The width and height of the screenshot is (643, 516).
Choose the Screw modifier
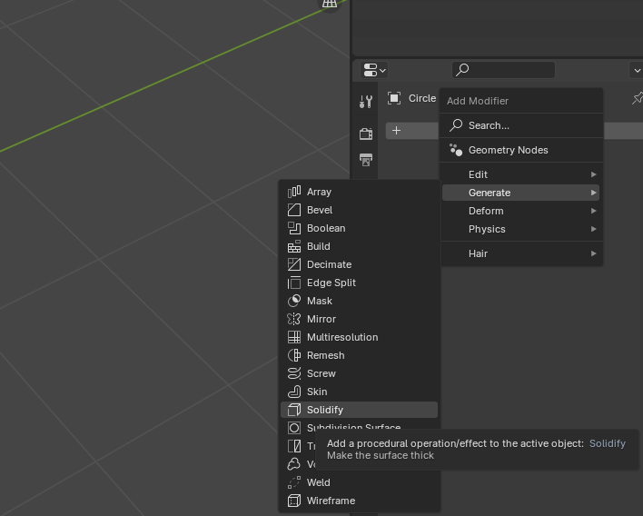[x=360, y=373]
